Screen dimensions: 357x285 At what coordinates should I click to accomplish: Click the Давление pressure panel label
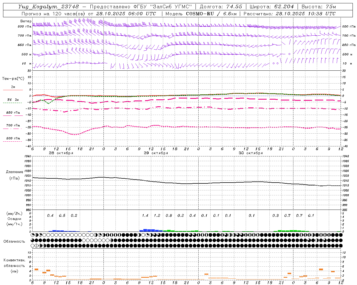15,172
